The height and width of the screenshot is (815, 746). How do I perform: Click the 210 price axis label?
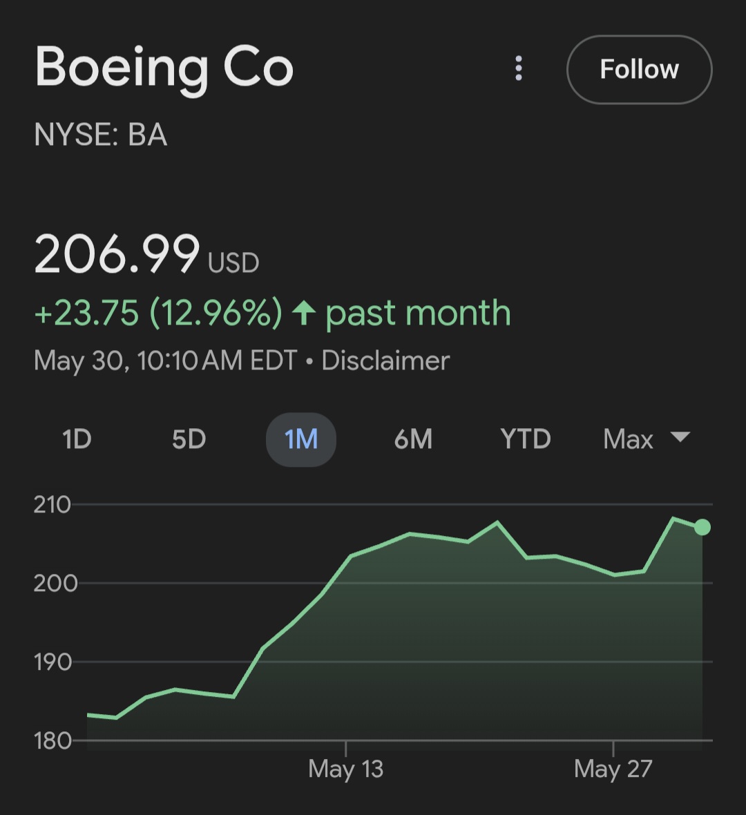coord(52,505)
